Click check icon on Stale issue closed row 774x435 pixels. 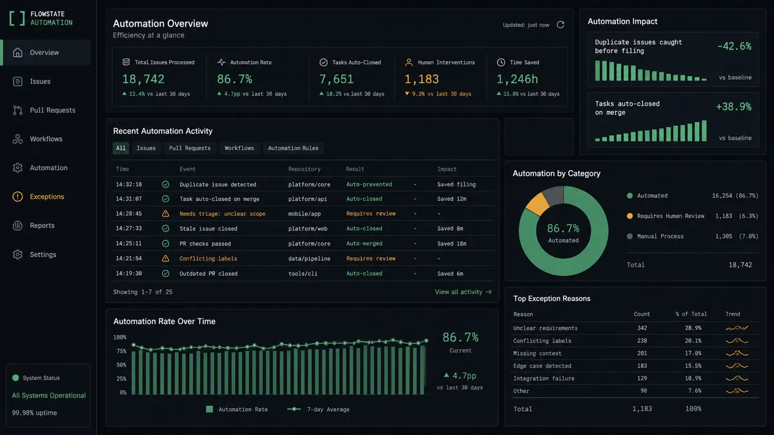pos(166,229)
